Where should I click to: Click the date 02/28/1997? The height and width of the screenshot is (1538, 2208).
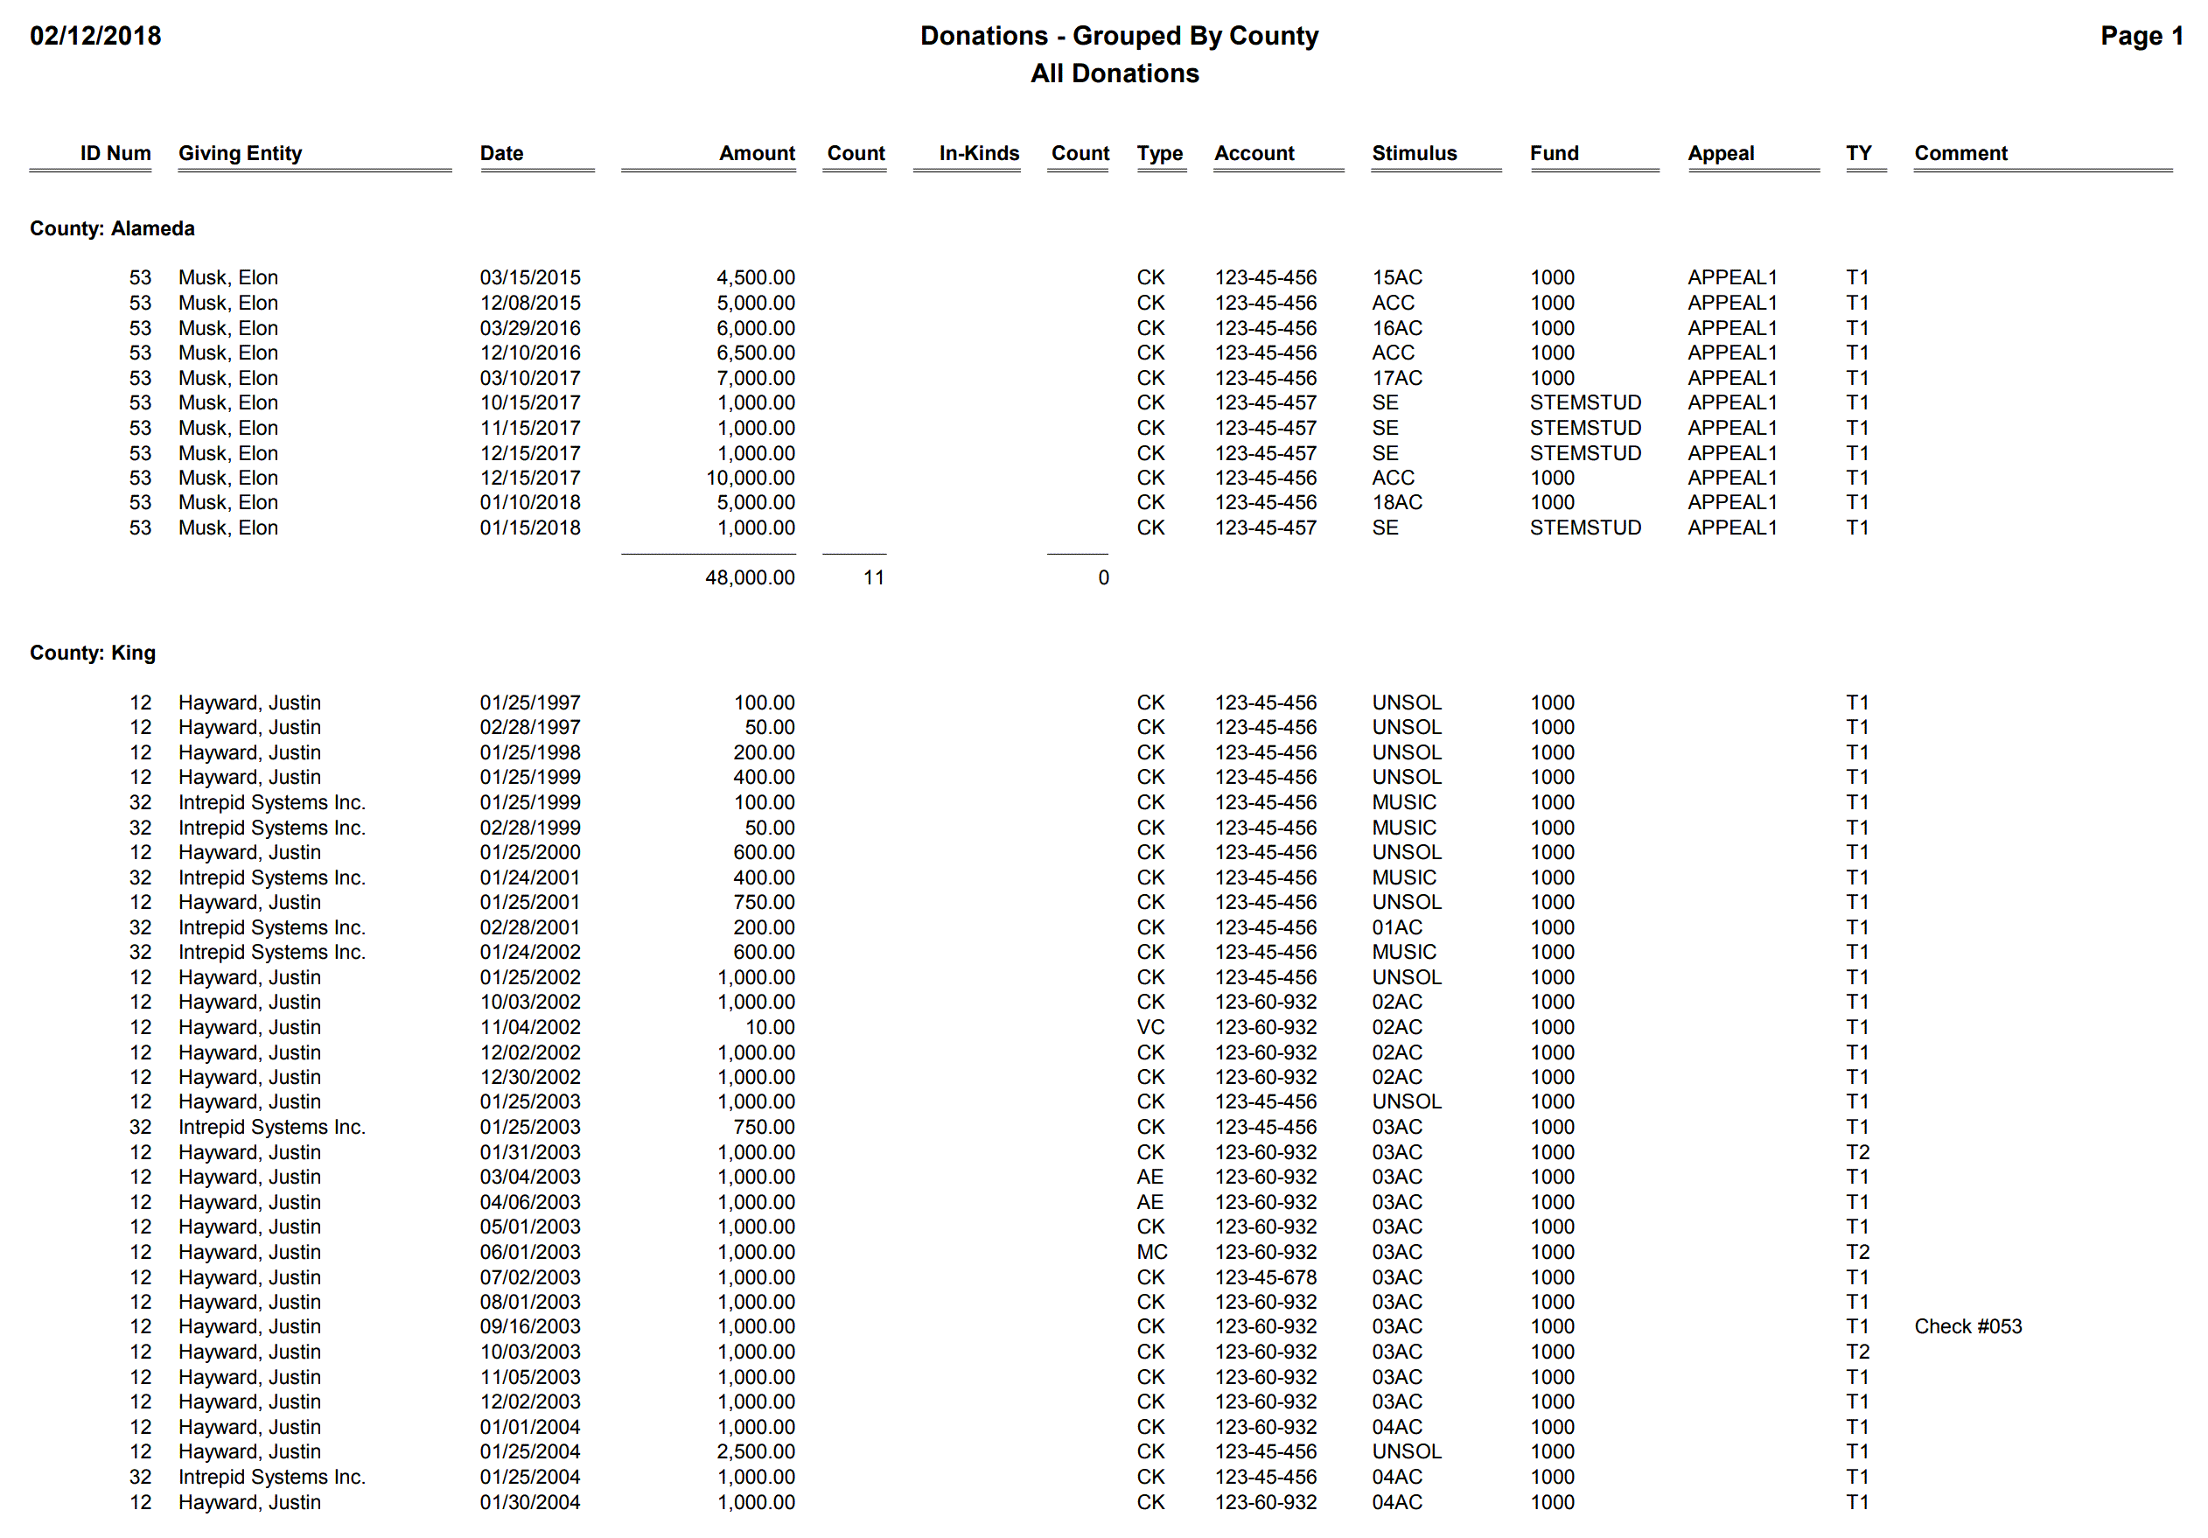[x=530, y=728]
